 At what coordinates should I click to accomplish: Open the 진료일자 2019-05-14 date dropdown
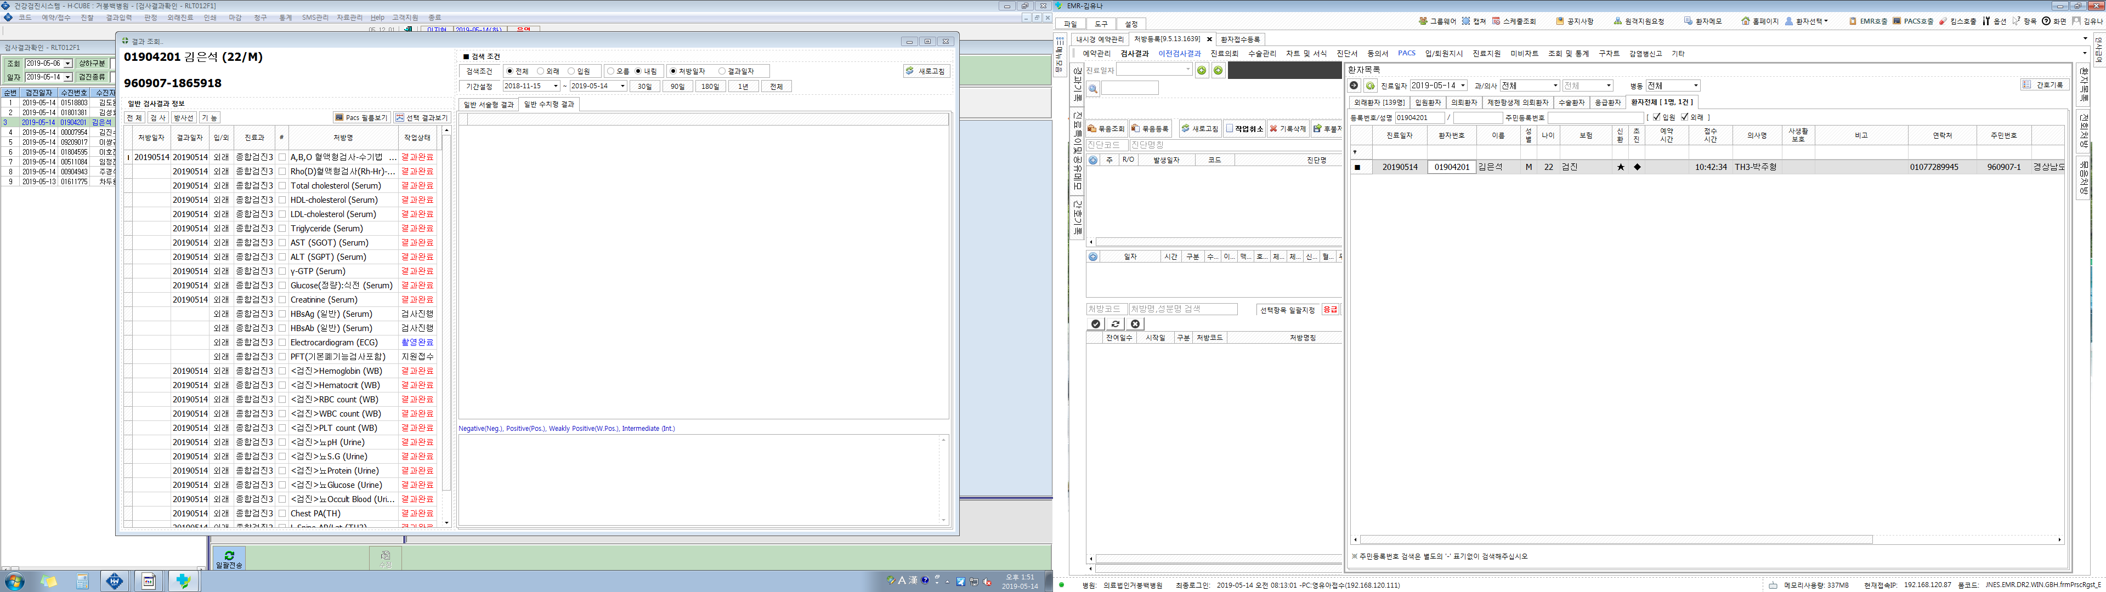pyautogui.click(x=1439, y=86)
